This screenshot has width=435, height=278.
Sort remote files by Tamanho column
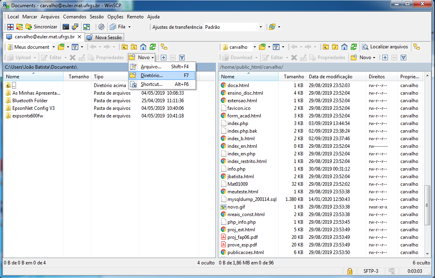point(293,77)
